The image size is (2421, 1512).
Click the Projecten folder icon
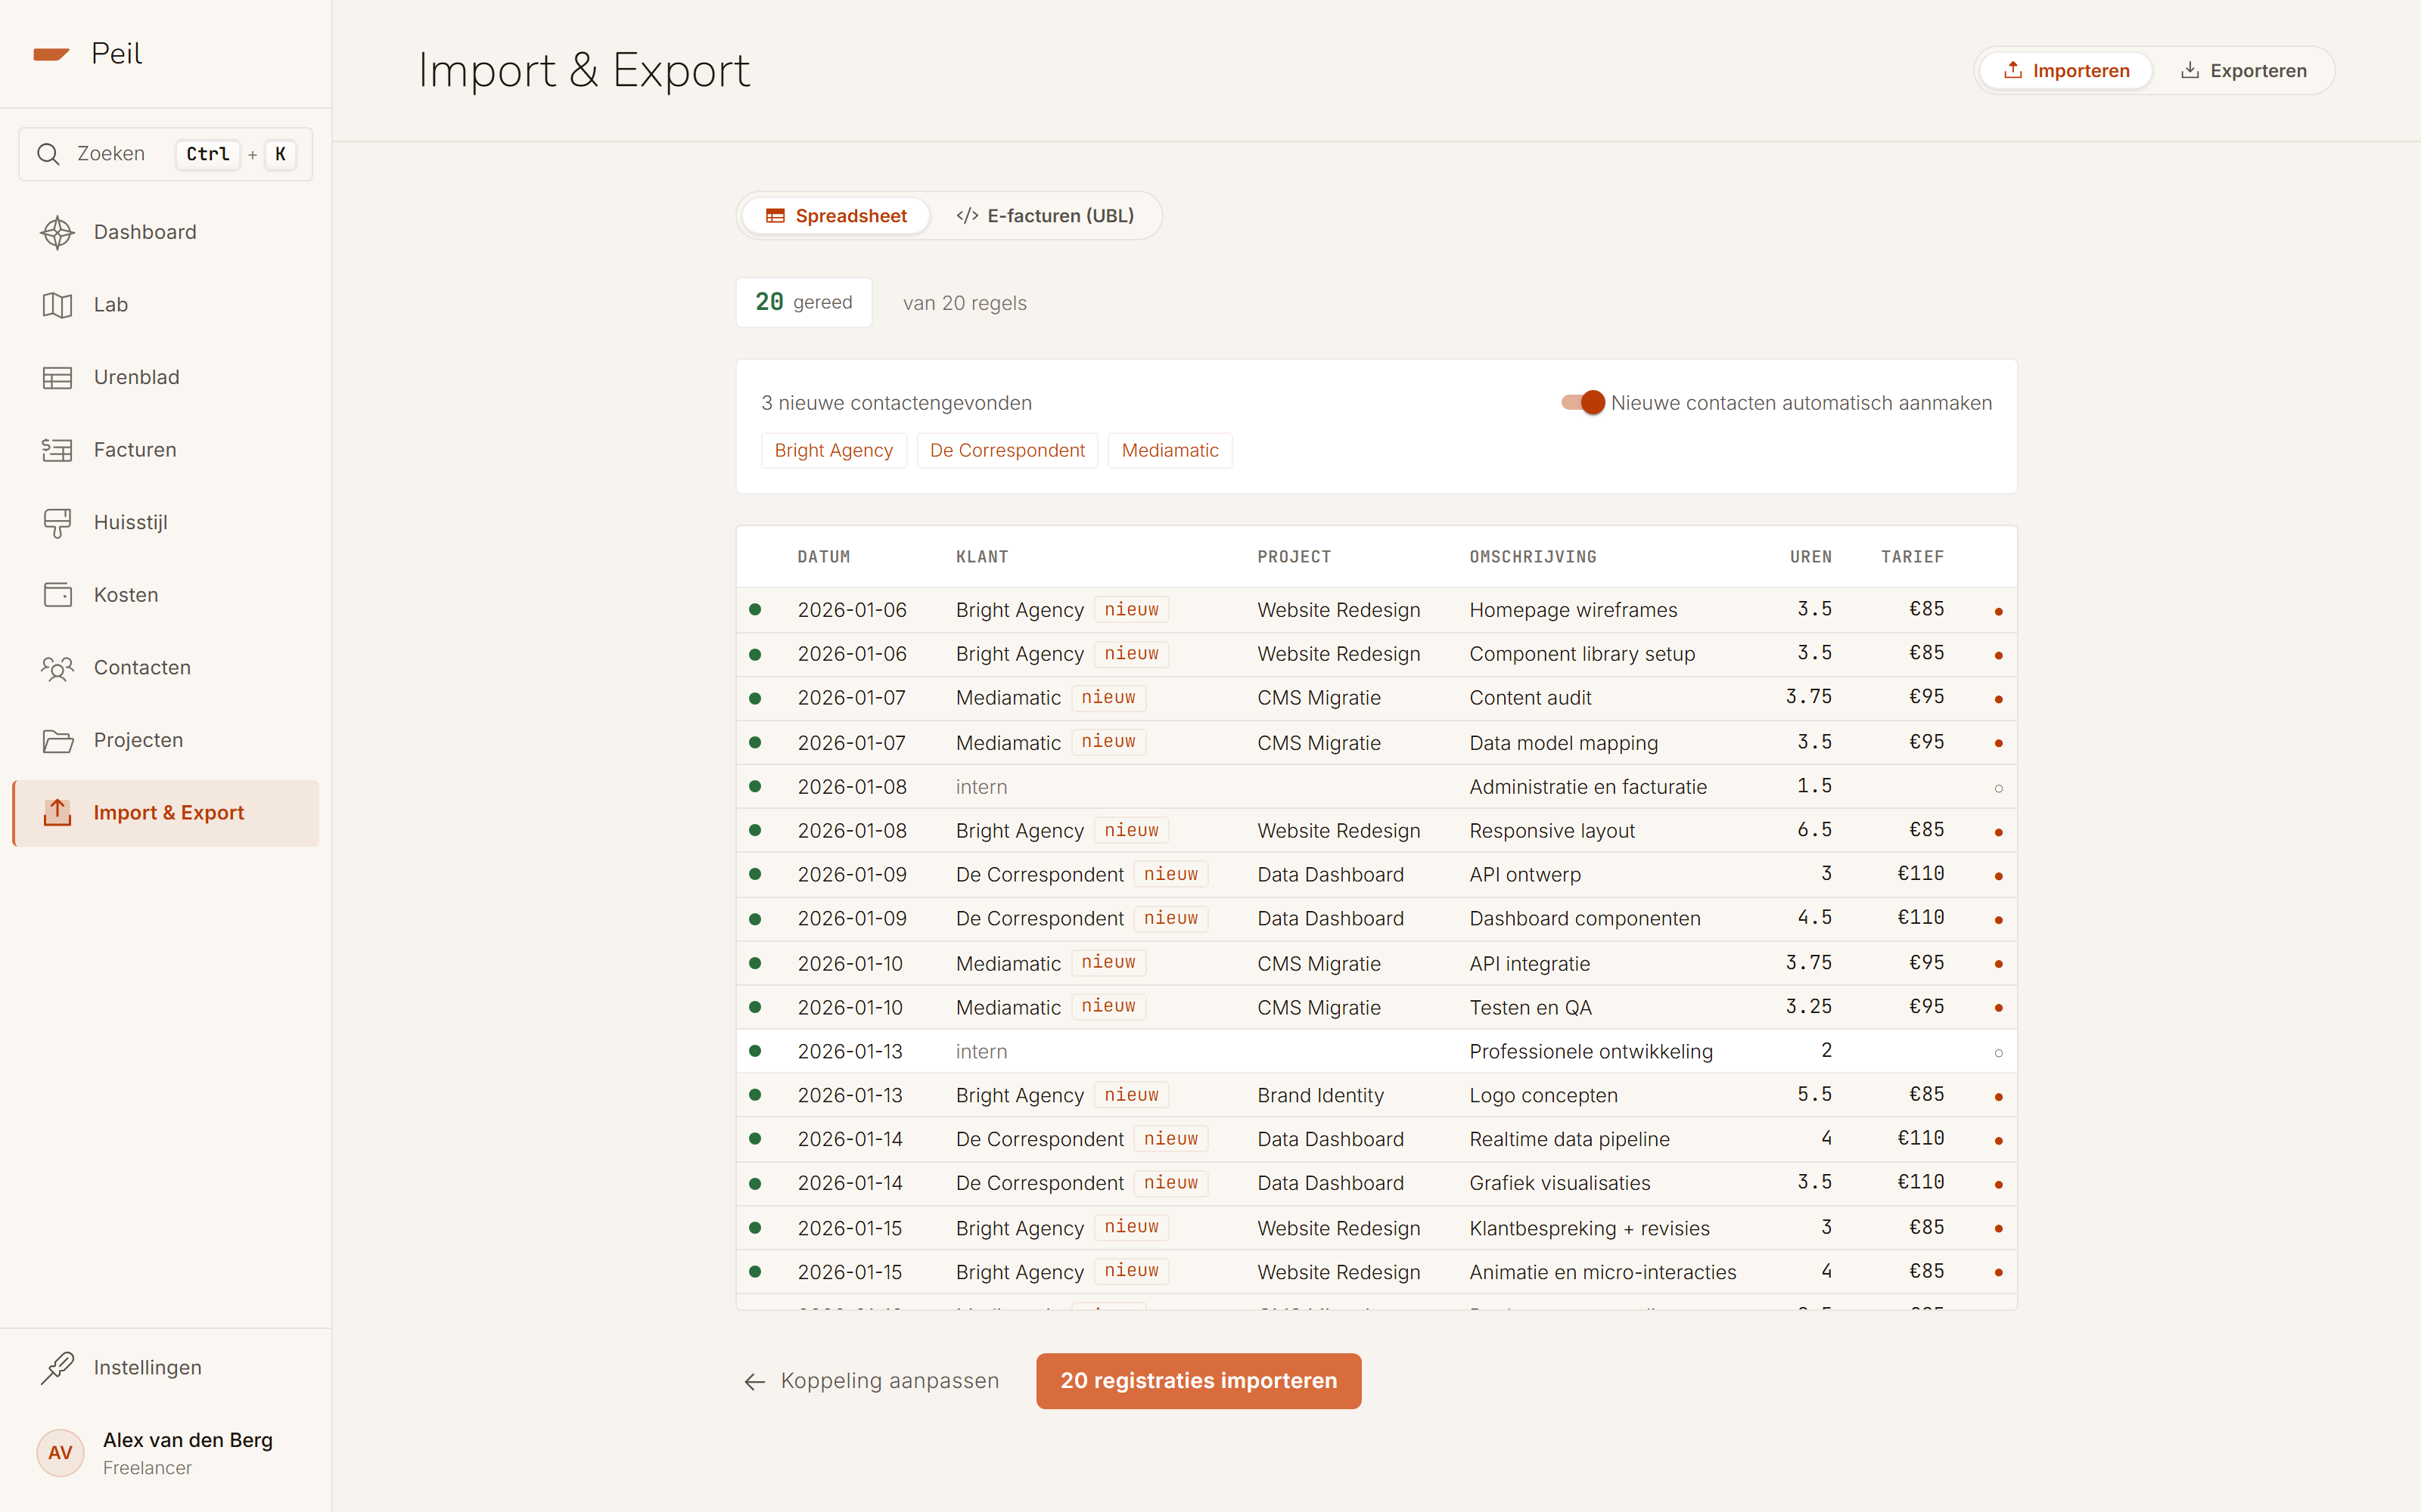pos(57,740)
